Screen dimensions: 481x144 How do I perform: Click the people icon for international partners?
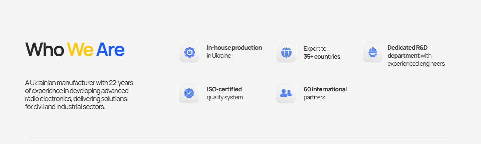click(x=286, y=93)
